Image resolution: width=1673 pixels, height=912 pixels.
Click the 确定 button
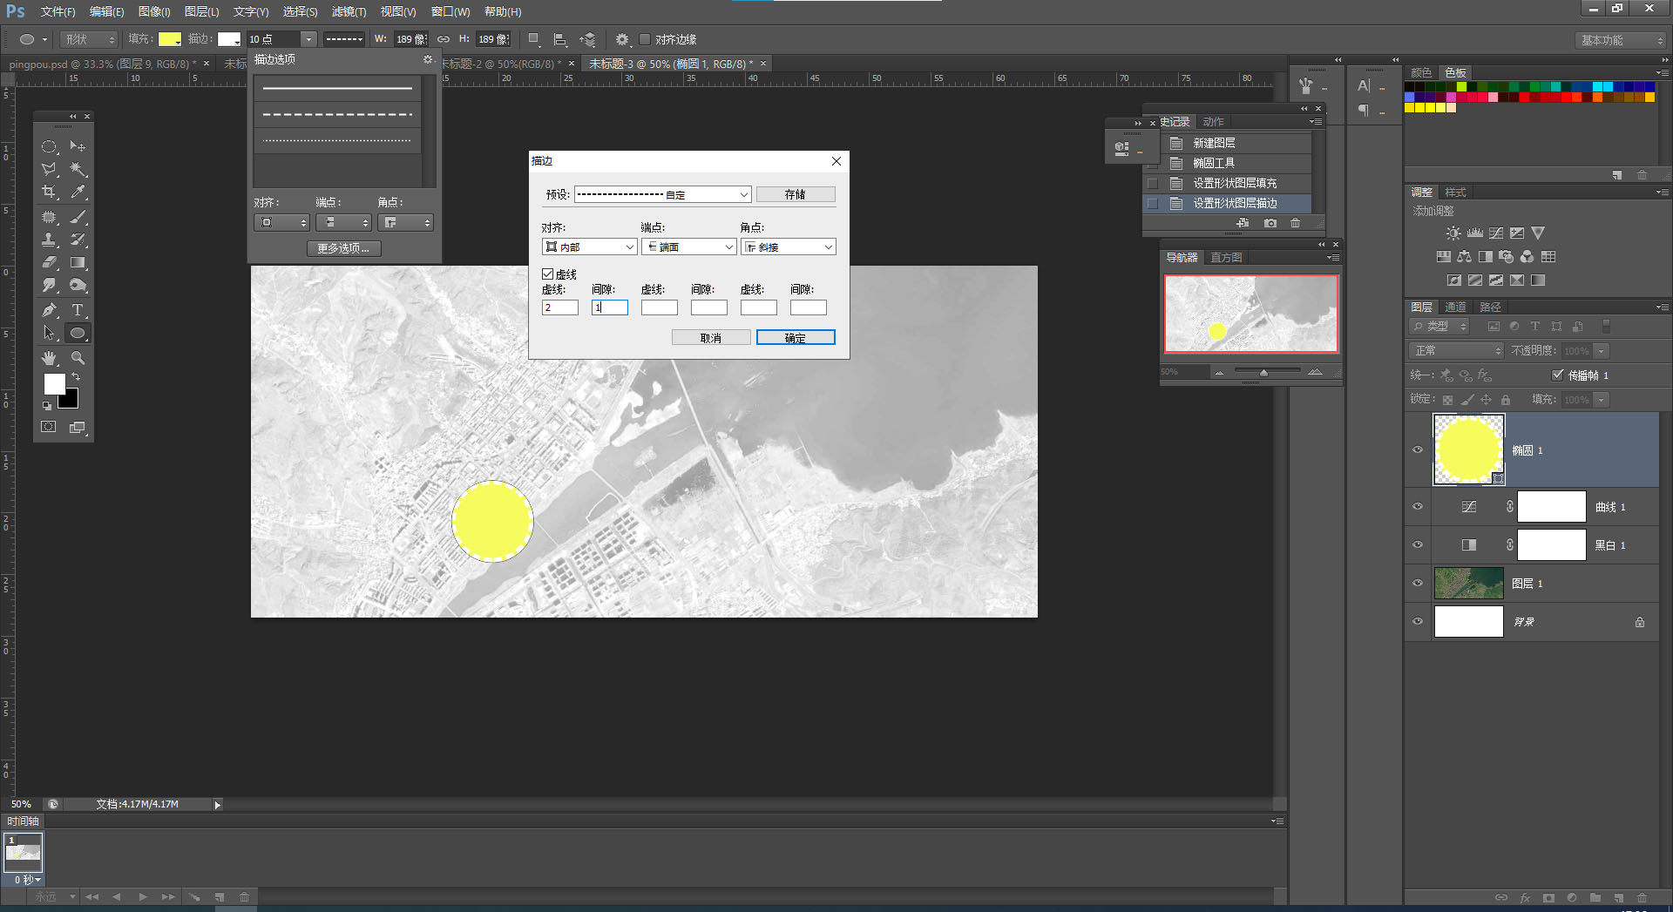click(x=795, y=338)
